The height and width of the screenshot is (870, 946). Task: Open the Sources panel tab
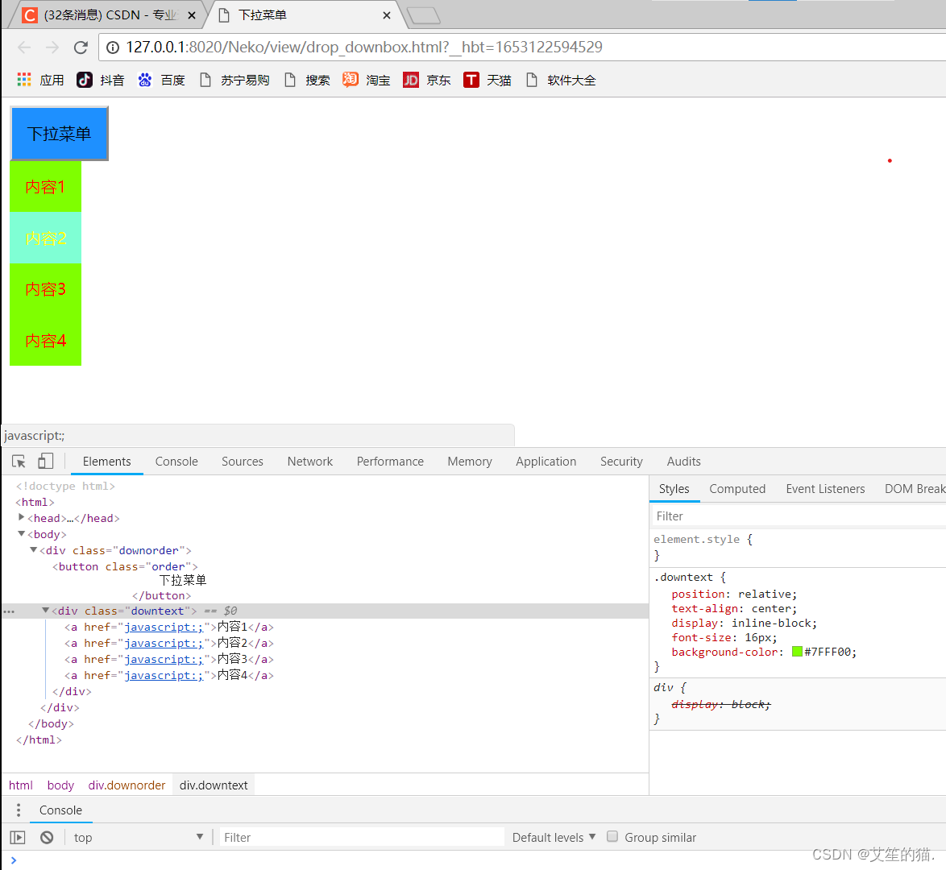pos(242,462)
